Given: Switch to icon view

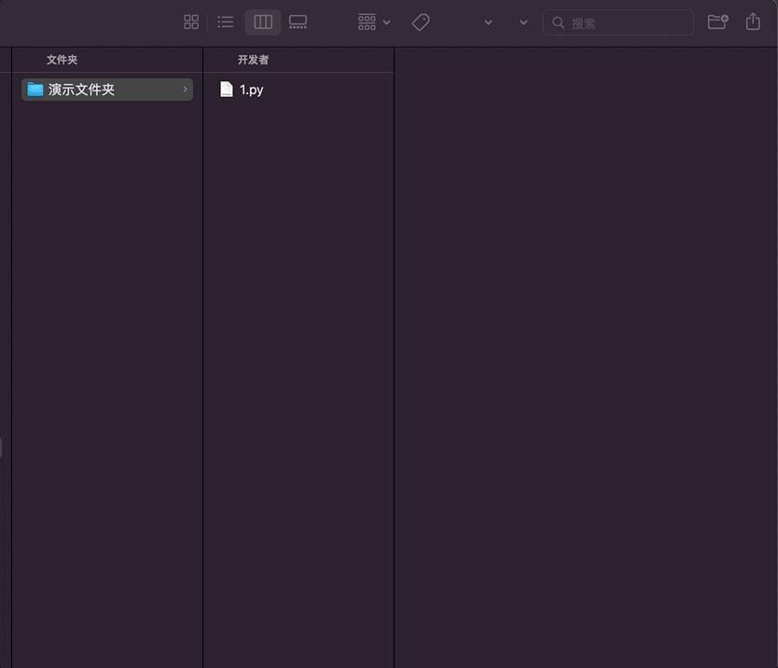Looking at the screenshot, I should click(191, 21).
